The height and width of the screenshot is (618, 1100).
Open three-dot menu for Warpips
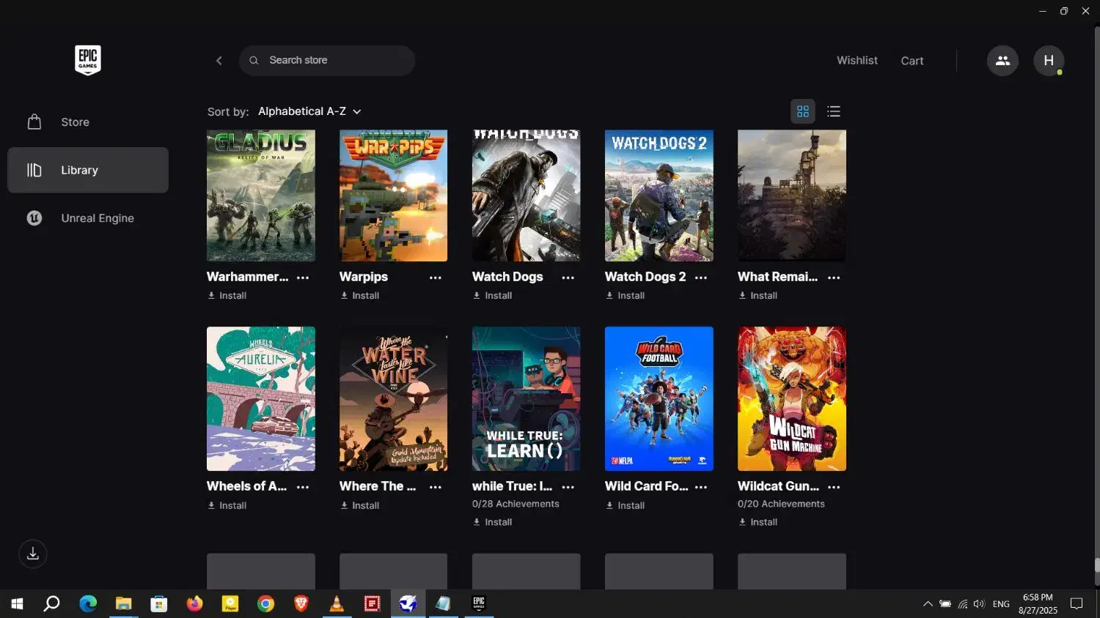click(x=436, y=278)
